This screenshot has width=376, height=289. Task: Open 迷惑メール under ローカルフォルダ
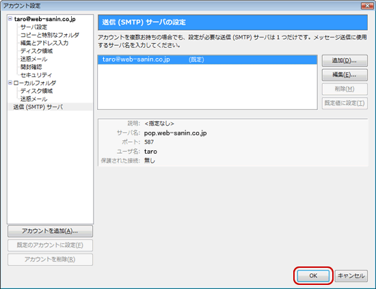pos(33,99)
